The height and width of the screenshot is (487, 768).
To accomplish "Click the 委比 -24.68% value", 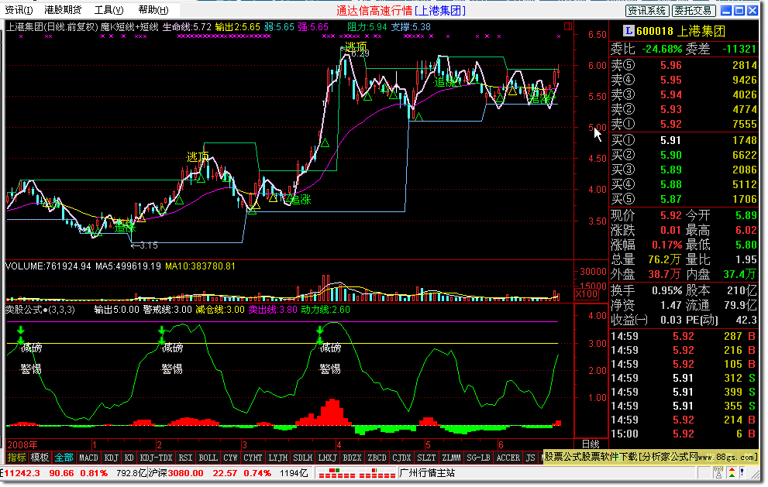I will coord(662,49).
